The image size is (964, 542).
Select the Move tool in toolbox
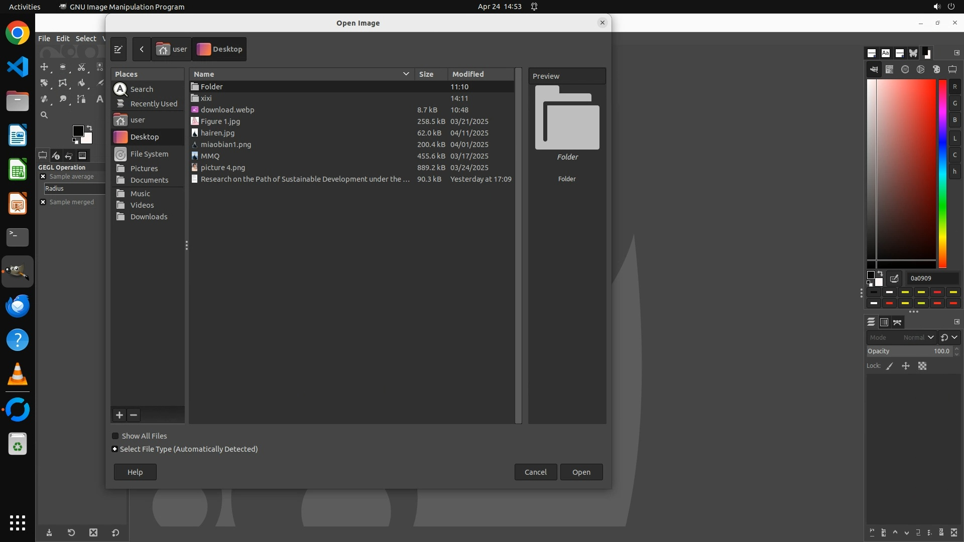tap(45, 67)
